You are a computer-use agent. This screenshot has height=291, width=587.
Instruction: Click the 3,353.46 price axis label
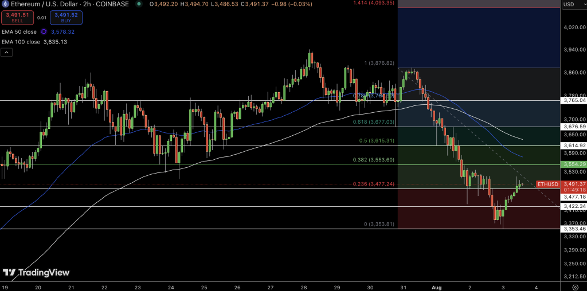click(574, 229)
